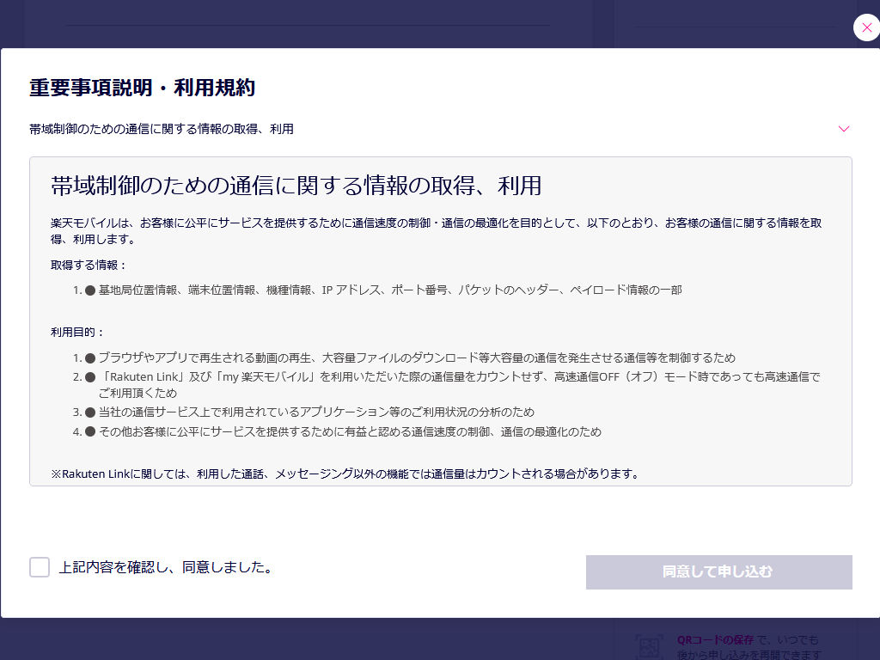Click the 利用目的： label
Viewport: 880px width, 660px height.
(78, 333)
